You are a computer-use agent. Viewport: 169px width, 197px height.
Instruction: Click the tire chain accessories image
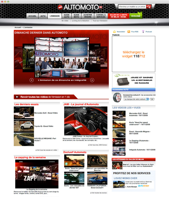click(x=117, y=97)
